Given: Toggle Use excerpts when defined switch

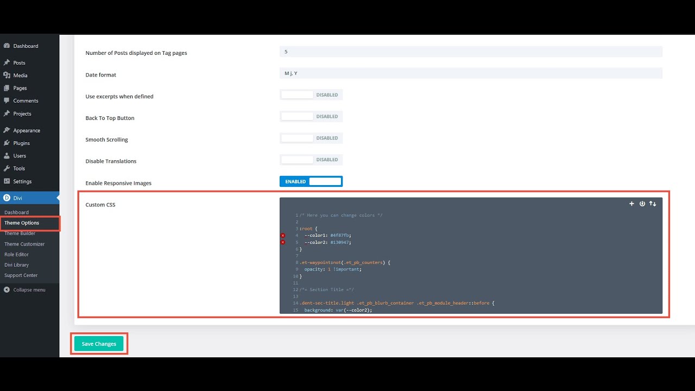Looking at the screenshot, I should point(311,94).
